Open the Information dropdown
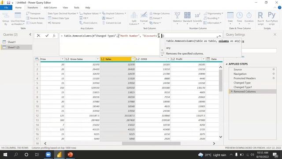Viewport: 282px width, 159px height. (x=212, y=23)
